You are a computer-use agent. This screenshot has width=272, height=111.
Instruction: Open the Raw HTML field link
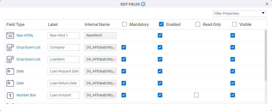pos(25,35)
